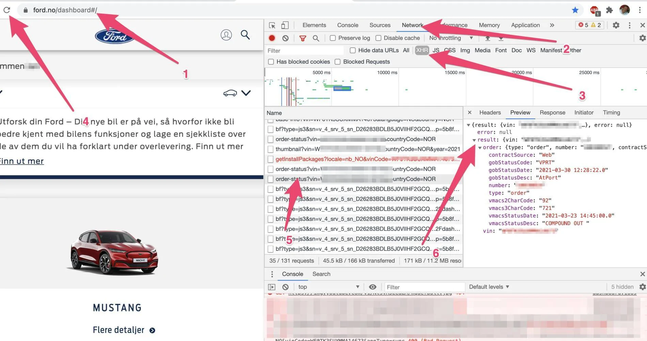Import a HAR file with upload icon

[488, 38]
